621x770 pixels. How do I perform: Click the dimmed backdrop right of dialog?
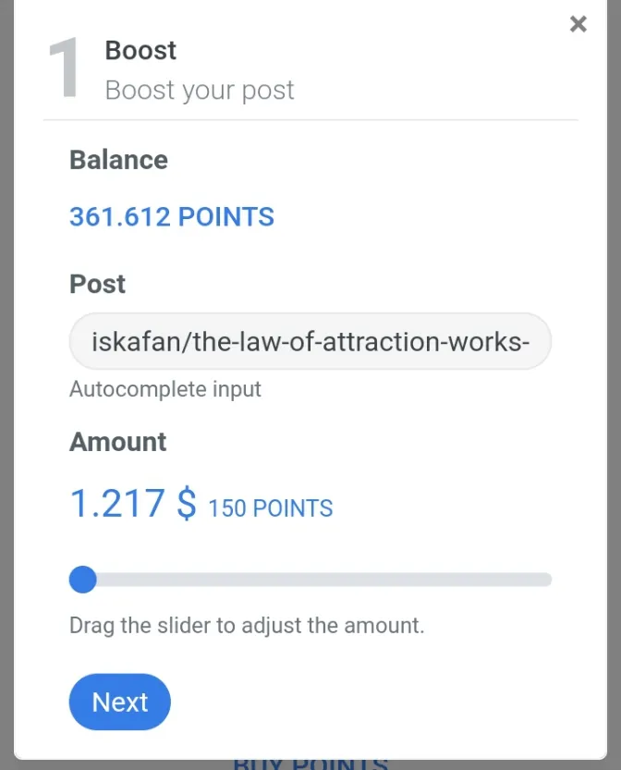click(x=615, y=385)
